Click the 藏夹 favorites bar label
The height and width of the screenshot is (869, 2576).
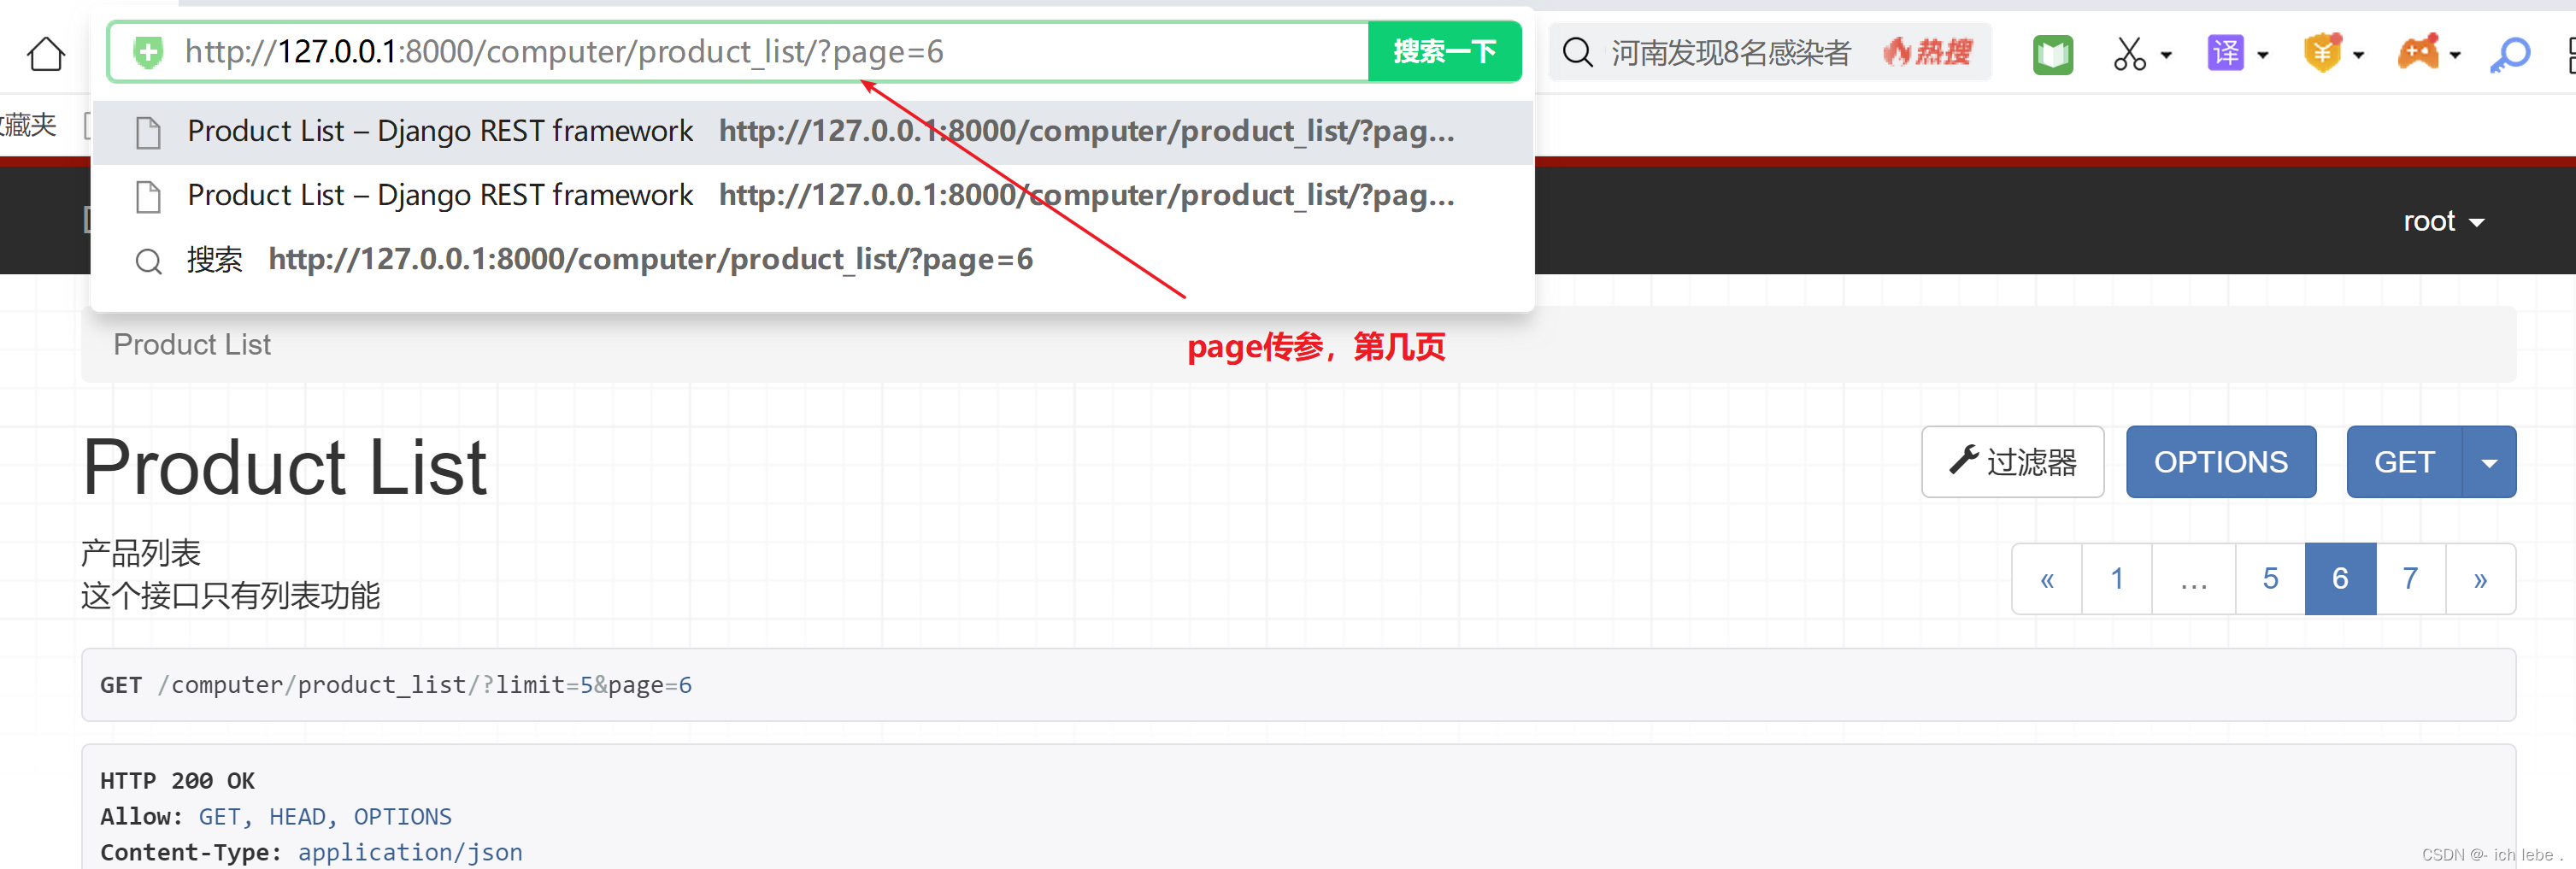point(29,125)
